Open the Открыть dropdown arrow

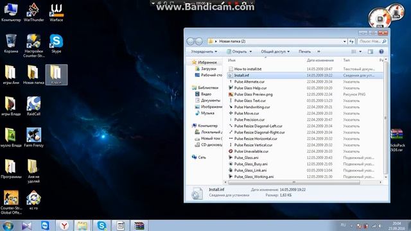pos(250,51)
